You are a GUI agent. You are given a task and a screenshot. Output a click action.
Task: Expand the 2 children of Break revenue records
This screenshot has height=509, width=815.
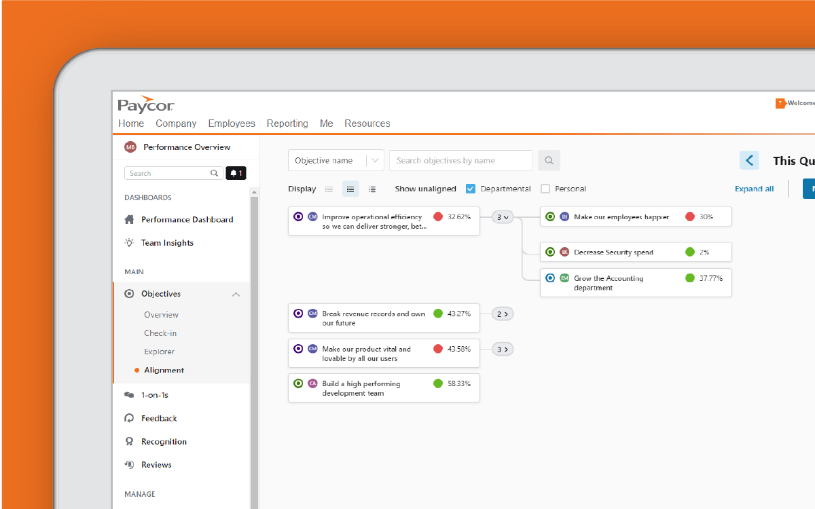tap(503, 314)
